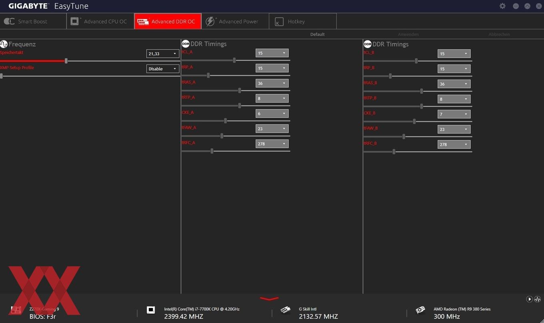Open the tRFC_B value dropdown

(x=454, y=144)
